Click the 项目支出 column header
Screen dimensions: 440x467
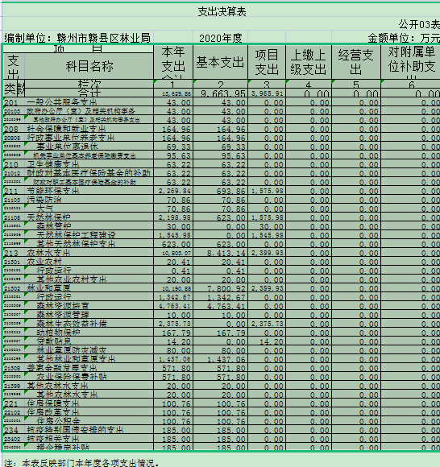coord(267,62)
